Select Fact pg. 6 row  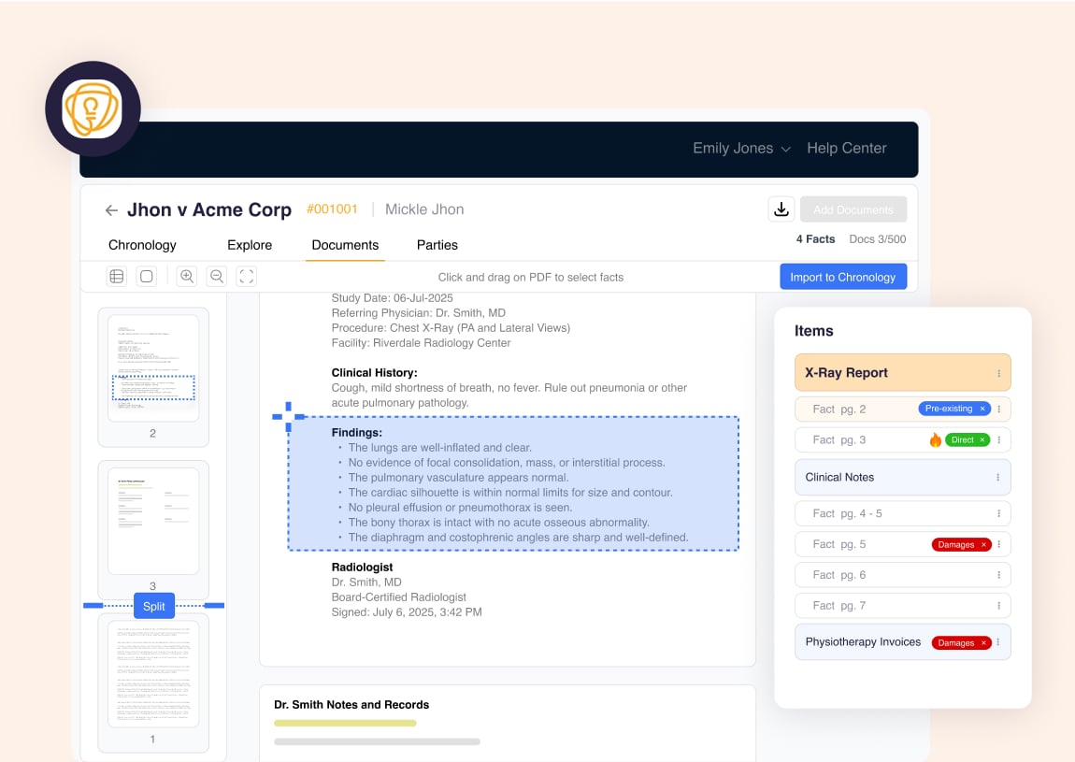tap(902, 575)
